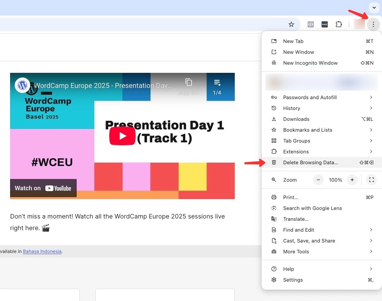
Task: Open the Extensions puzzle icon in toolbar
Action: pyautogui.click(x=339, y=24)
